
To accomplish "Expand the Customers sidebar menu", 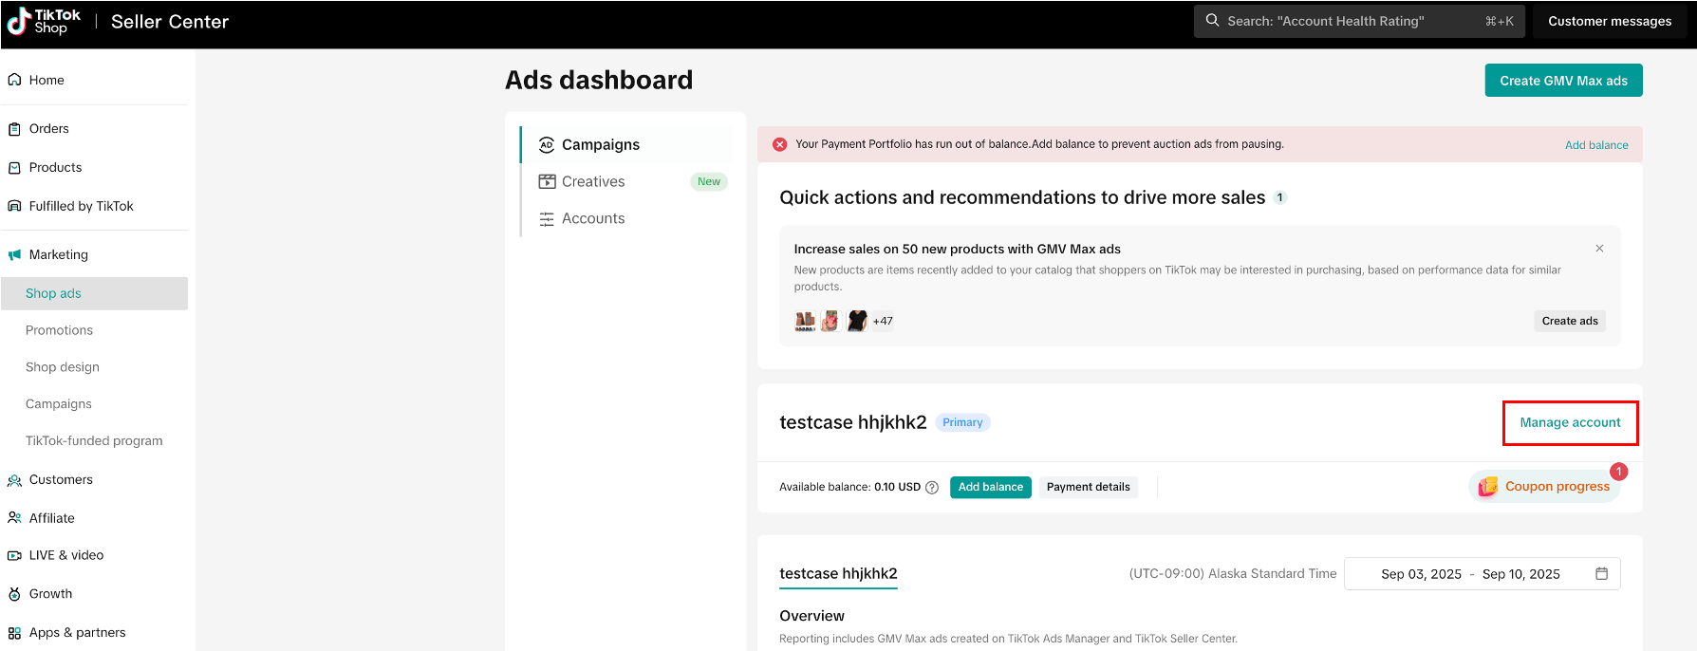I will click(x=61, y=479).
